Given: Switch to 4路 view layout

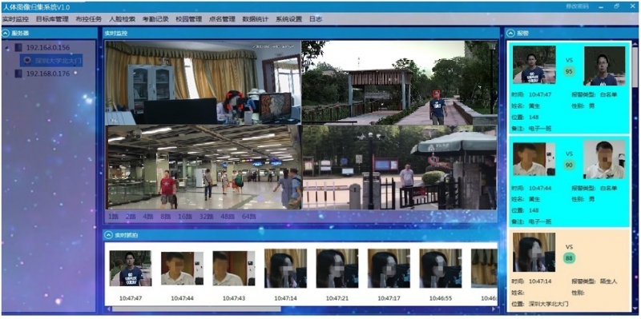Looking at the screenshot, I should click(148, 216).
